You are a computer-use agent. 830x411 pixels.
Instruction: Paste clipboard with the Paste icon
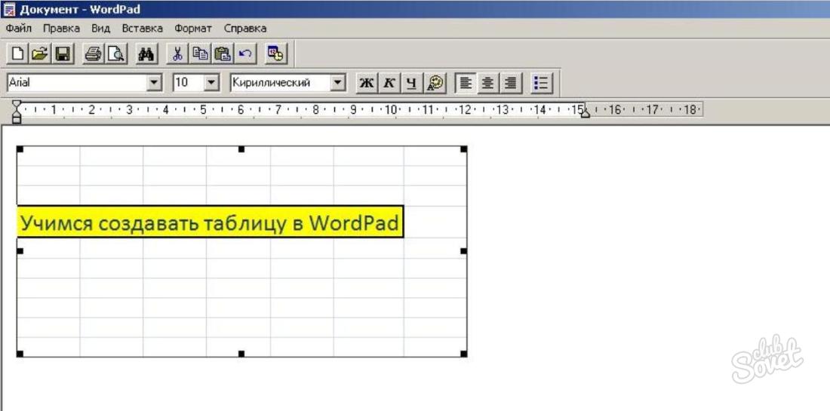(223, 54)
